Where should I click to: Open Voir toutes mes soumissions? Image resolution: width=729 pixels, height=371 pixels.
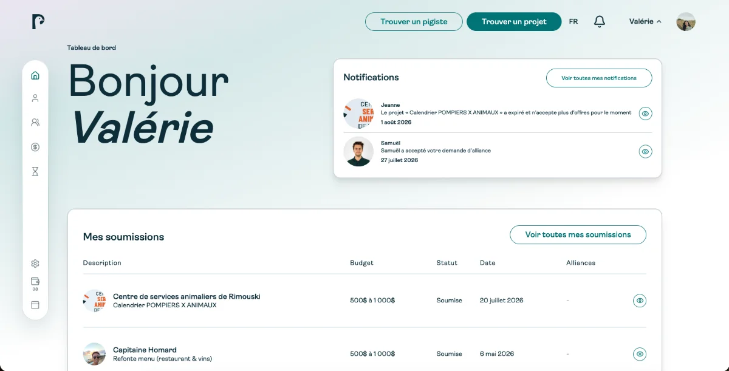coord(578,234)
